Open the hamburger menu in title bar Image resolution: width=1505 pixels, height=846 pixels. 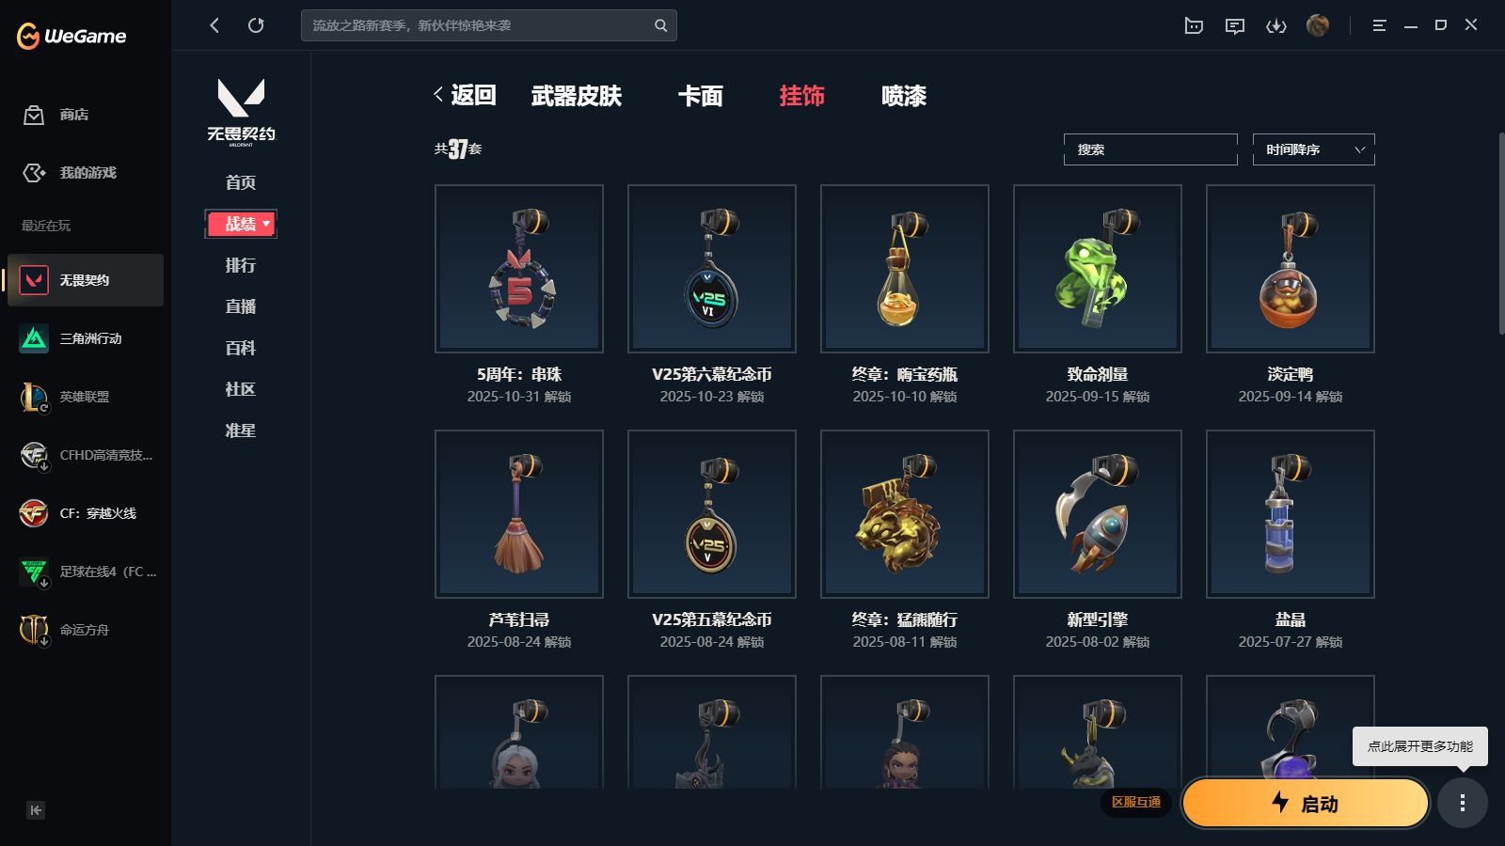coord(1379,25)
